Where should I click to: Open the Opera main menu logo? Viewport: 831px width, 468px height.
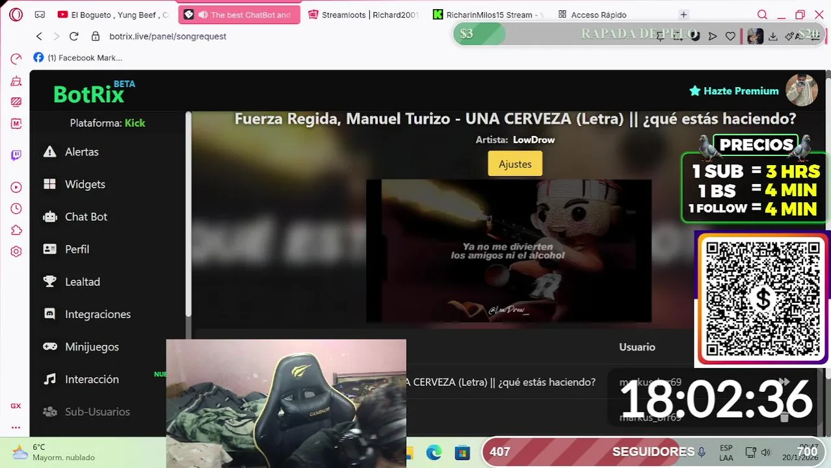coord(16,14)
